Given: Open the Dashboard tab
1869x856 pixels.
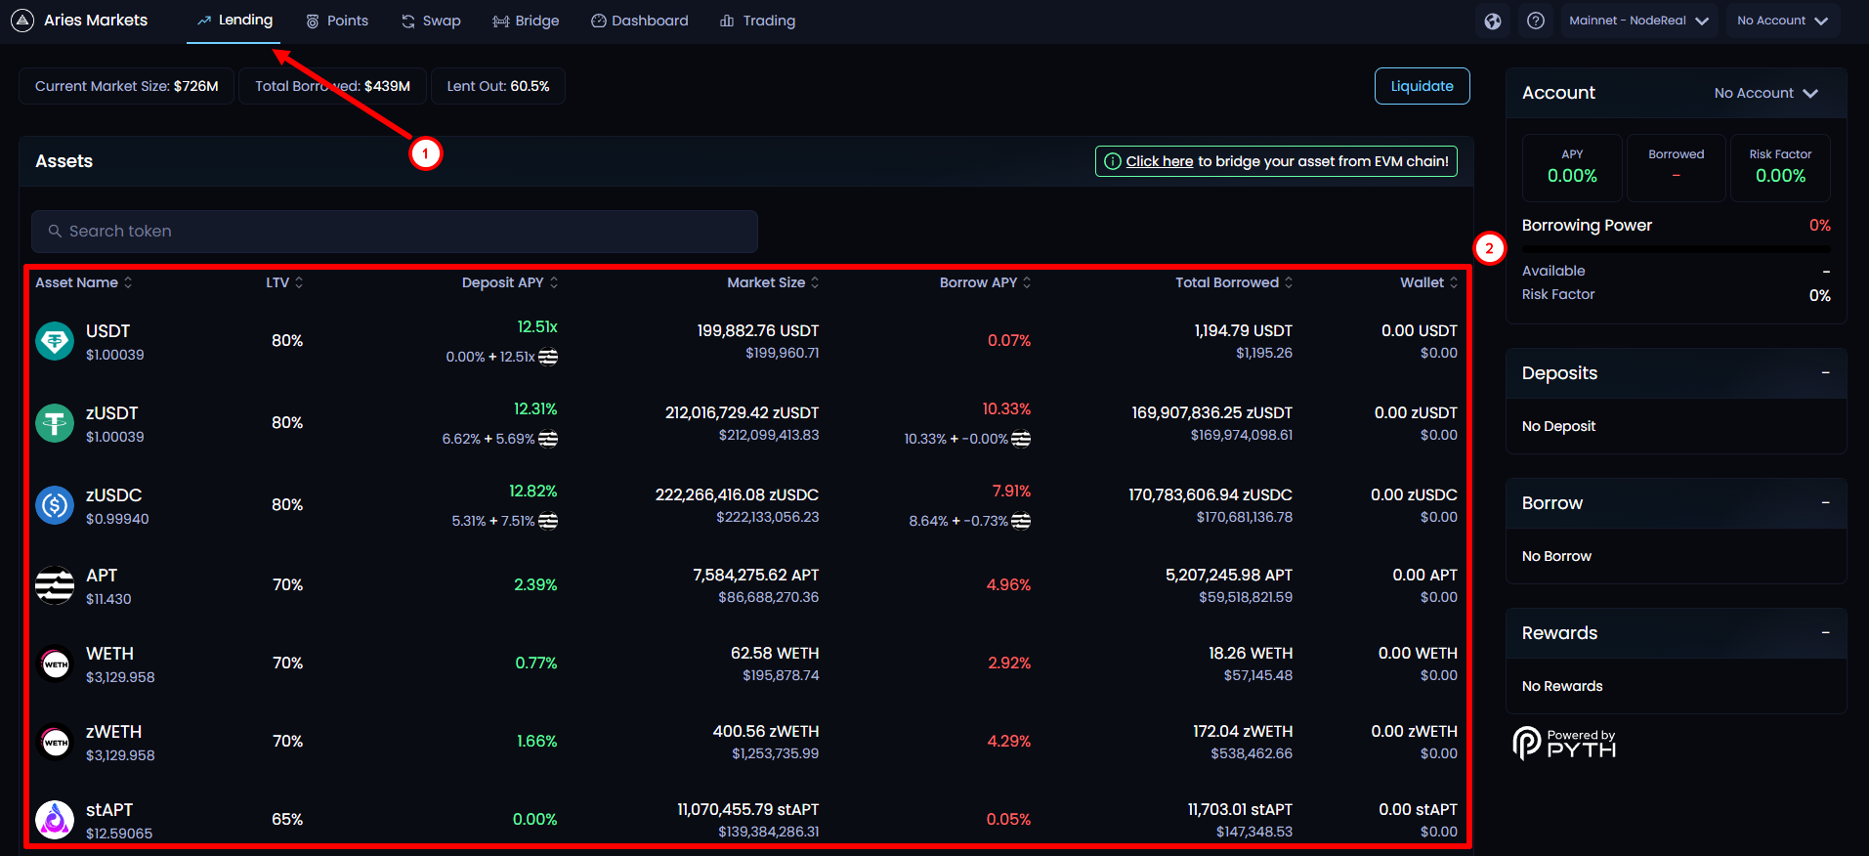Looking at the screenshot, I should point(640,21).
